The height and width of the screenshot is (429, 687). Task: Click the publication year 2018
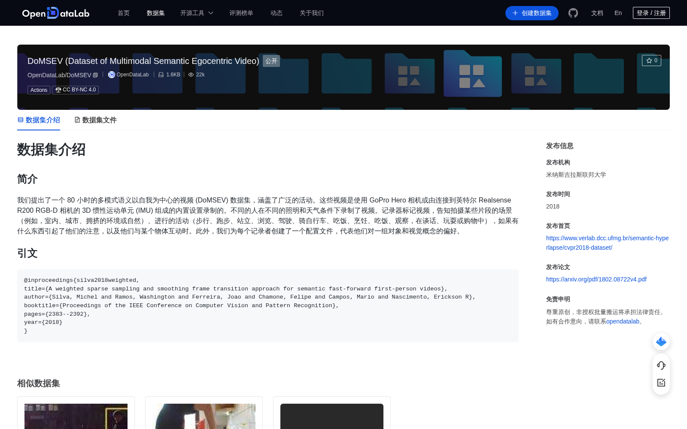553,206
